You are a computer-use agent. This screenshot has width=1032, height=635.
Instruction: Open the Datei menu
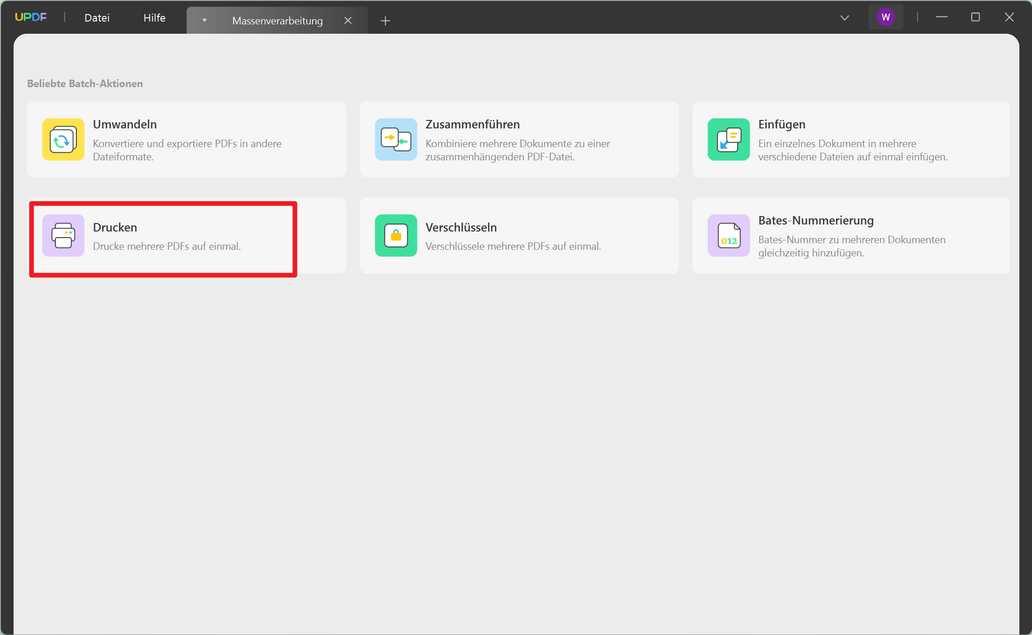coord(97,18)
